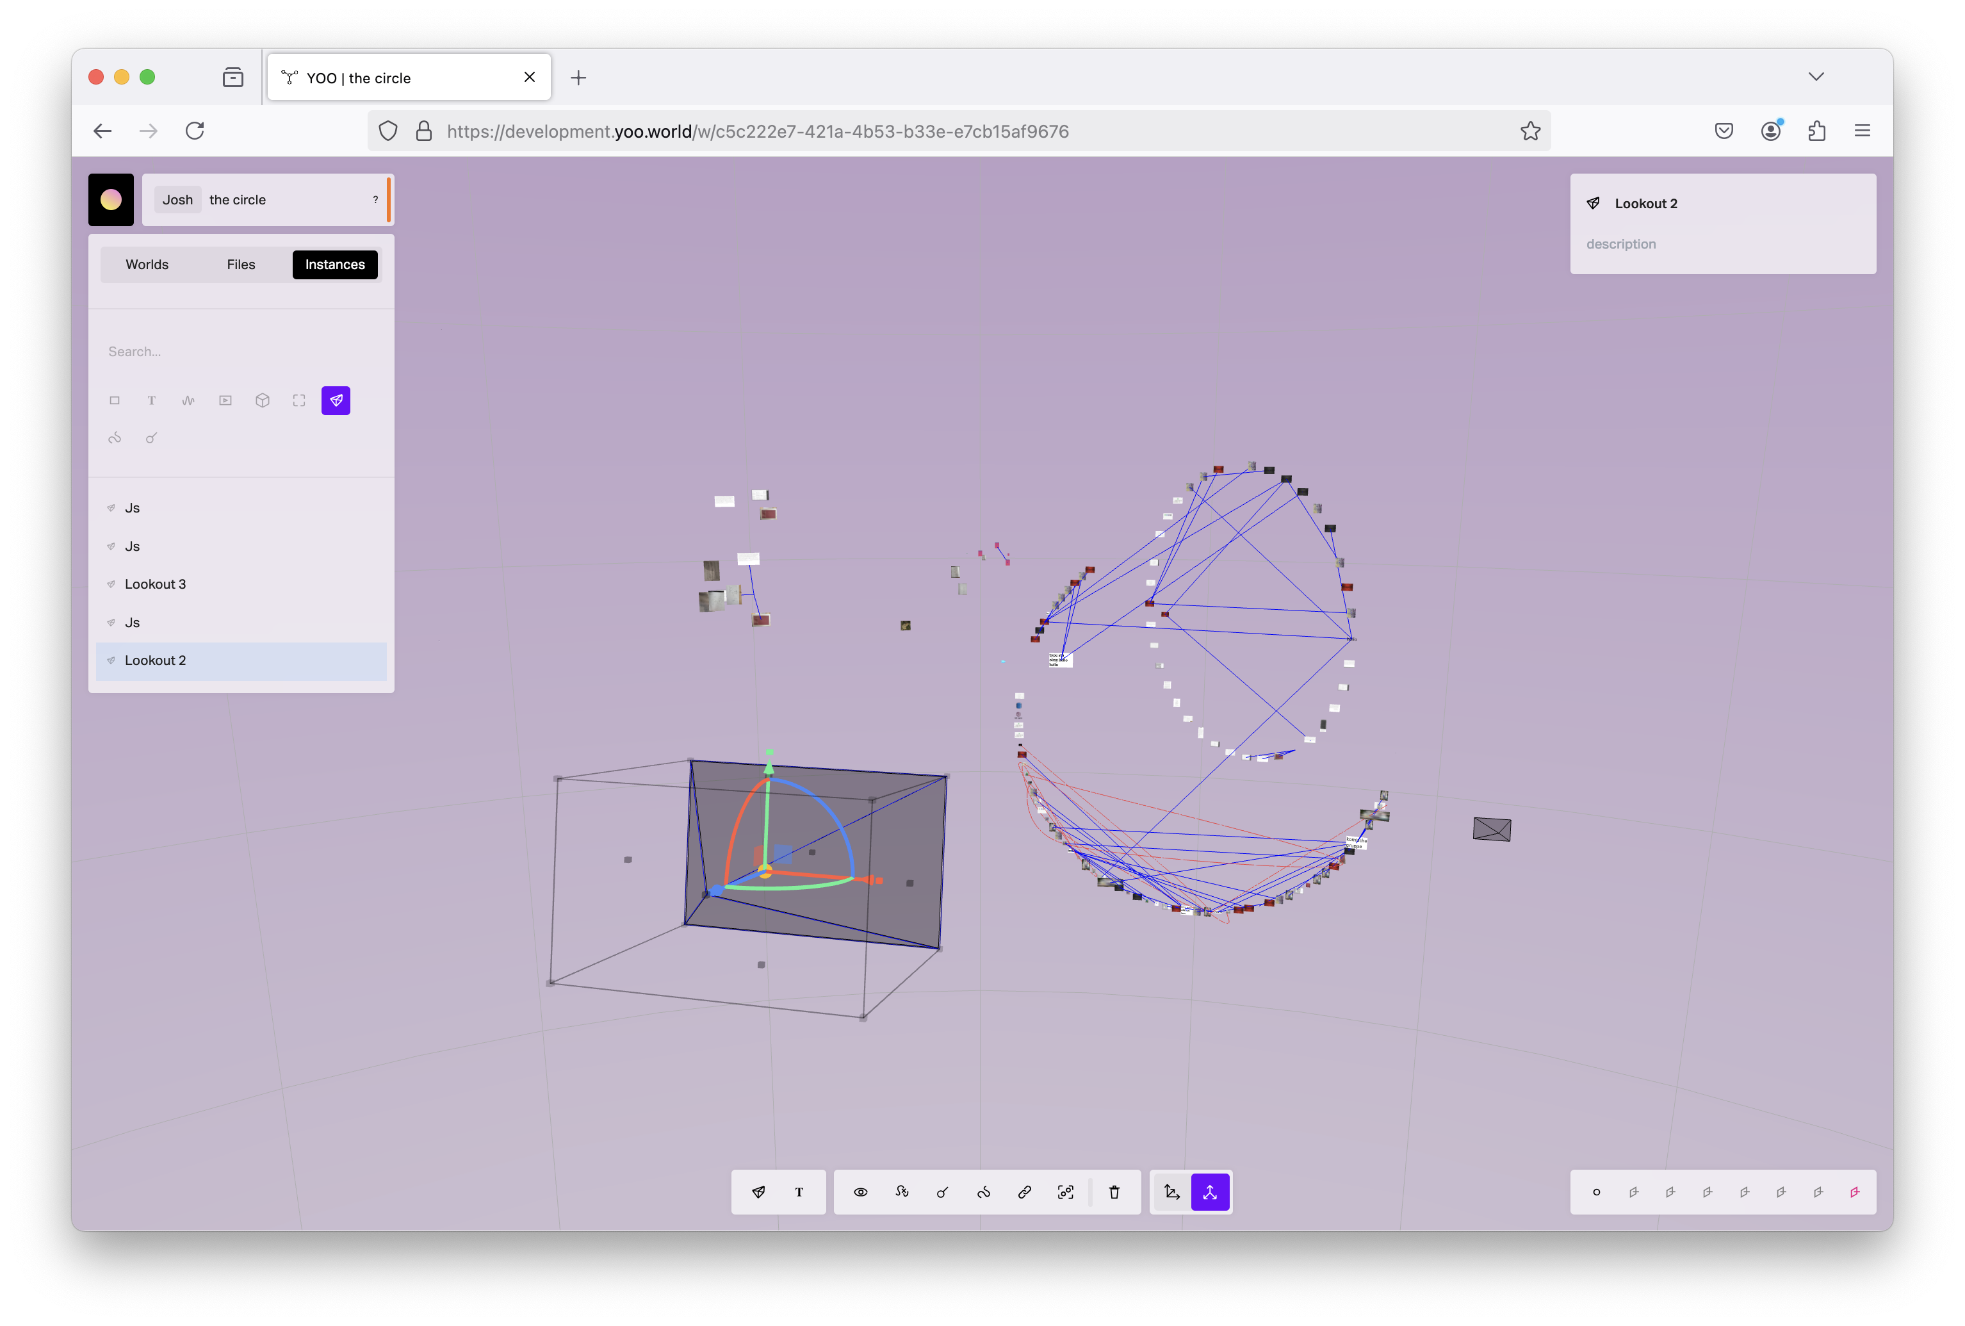Toggle visibility with the eye icon
Viewport: 1965px width, 1326px height.
pyautogui.click(x=861, y=1191)
